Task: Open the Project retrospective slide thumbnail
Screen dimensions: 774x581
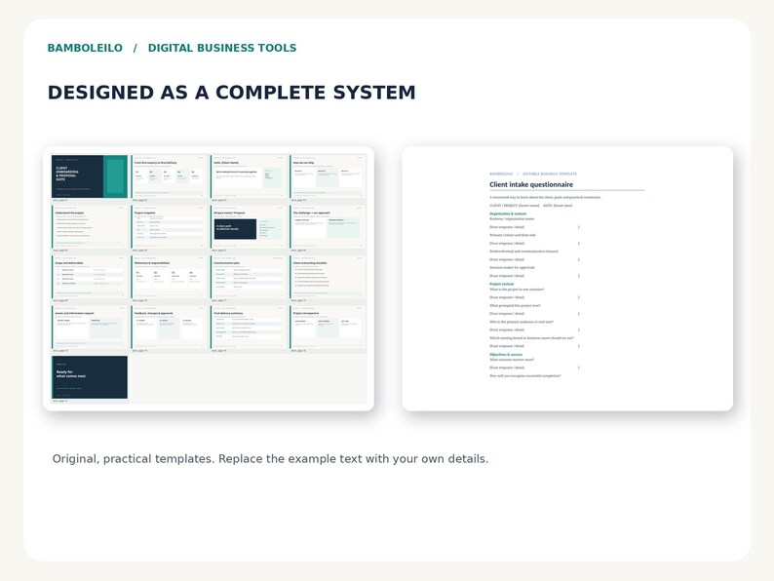Action: [328, 328]
